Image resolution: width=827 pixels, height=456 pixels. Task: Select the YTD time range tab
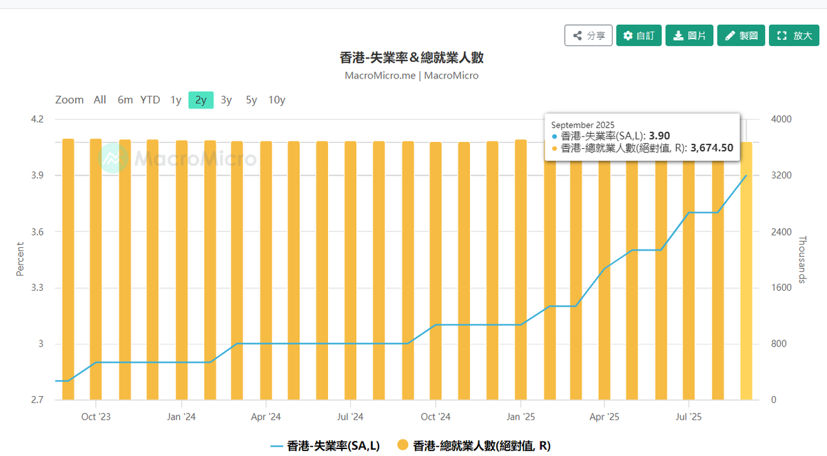click(x=150, y=100)
